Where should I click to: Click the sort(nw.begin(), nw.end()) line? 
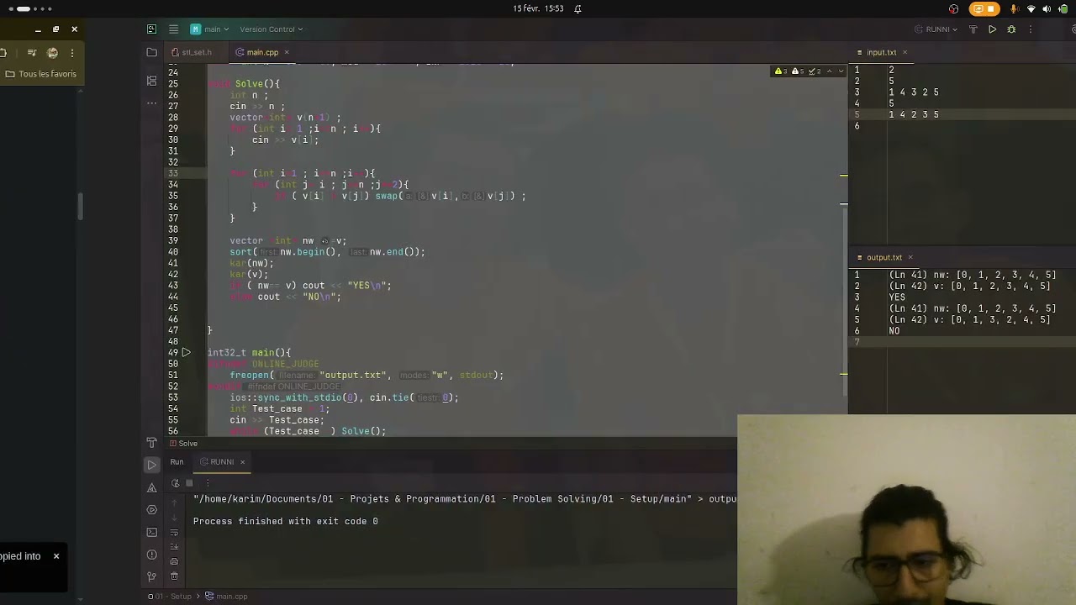click(x=327, y=251)
